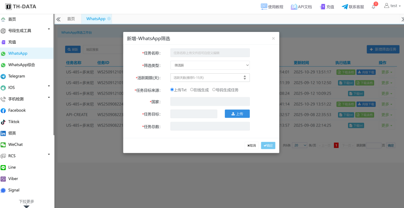Click the IOS apple icon
Screen dimensions: 404x208
(x=3, y=88)
